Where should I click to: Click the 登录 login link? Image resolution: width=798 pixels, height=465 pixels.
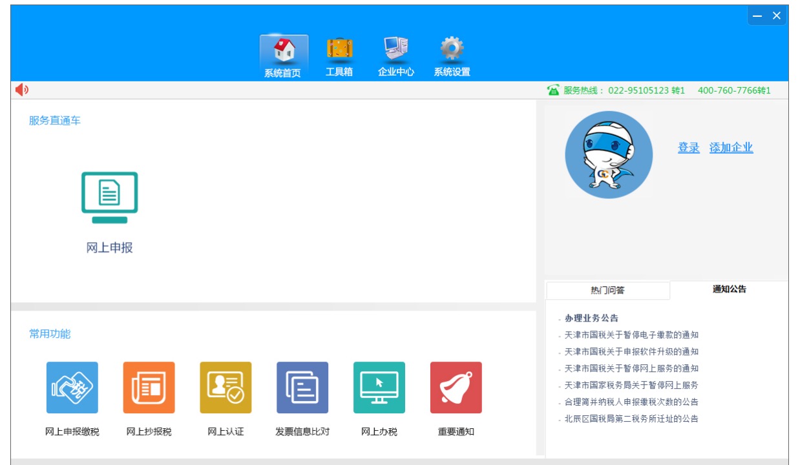(688, 148)
